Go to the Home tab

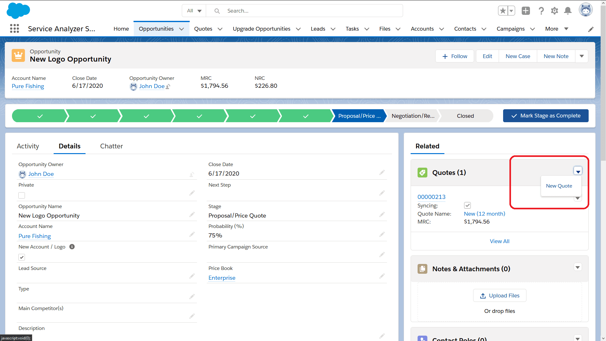(x=121, y=29)
